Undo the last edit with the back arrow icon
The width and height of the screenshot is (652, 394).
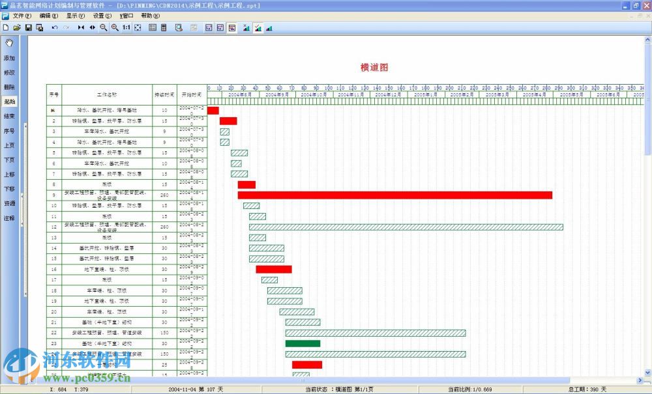pyautogui.click(x=54, y=28)
